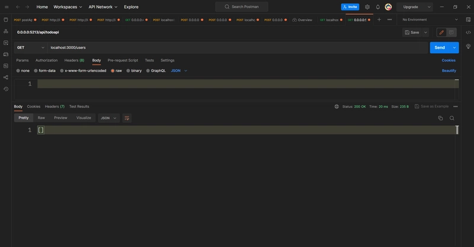Open the Mock Servers sidebar panel
474x247 pixels.
6,54
